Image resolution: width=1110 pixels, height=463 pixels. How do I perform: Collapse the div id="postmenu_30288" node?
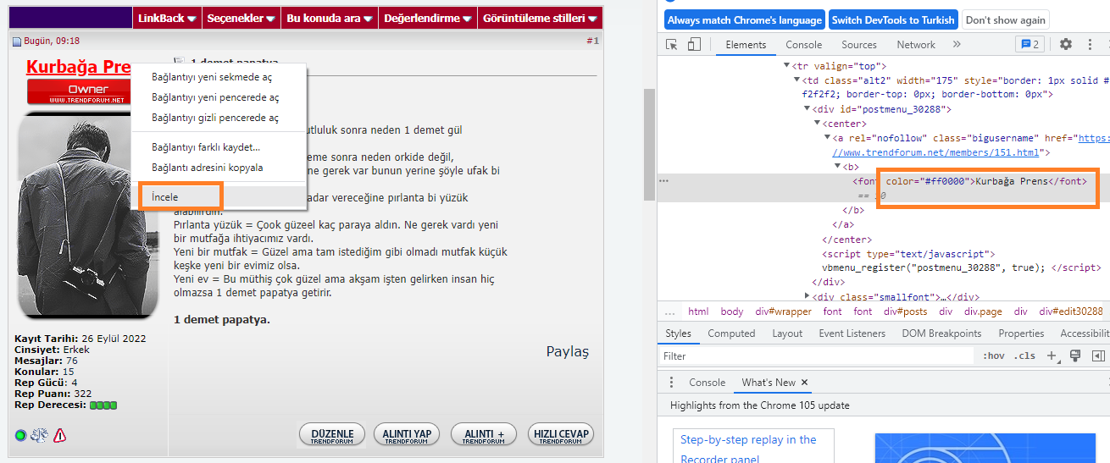click(807, 109)
